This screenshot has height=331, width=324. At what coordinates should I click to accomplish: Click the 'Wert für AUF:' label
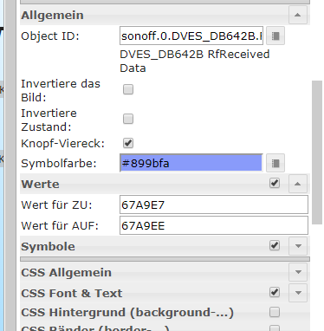click(x=60, y=226)
